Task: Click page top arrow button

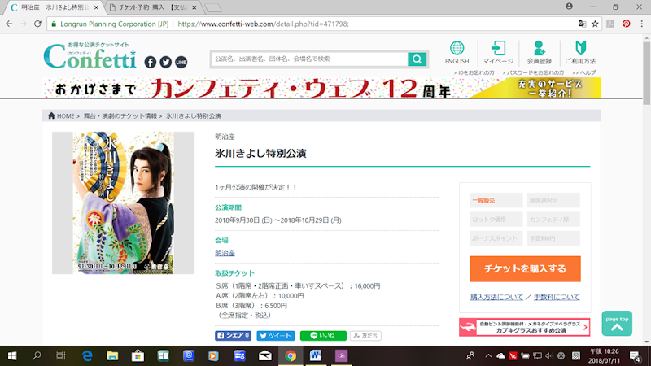Action: [x=617, y=323]
